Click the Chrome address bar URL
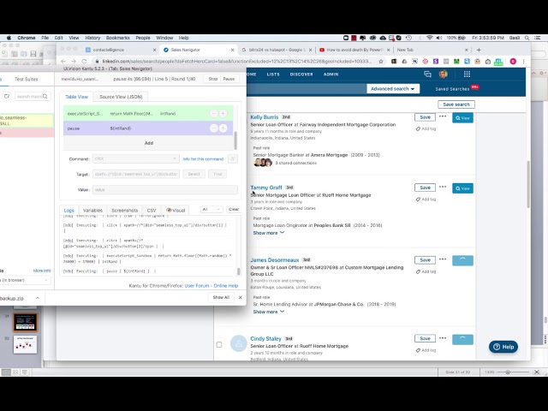548x411 pixels. [x=236, y=61]
